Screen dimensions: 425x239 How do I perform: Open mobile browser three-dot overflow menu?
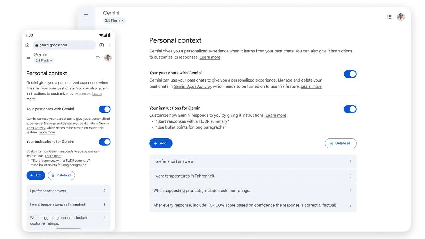110,45
